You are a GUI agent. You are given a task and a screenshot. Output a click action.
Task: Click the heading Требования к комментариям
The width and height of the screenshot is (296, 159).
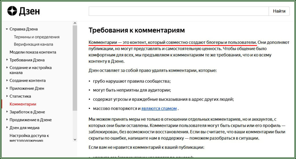(x=137, y=30)
